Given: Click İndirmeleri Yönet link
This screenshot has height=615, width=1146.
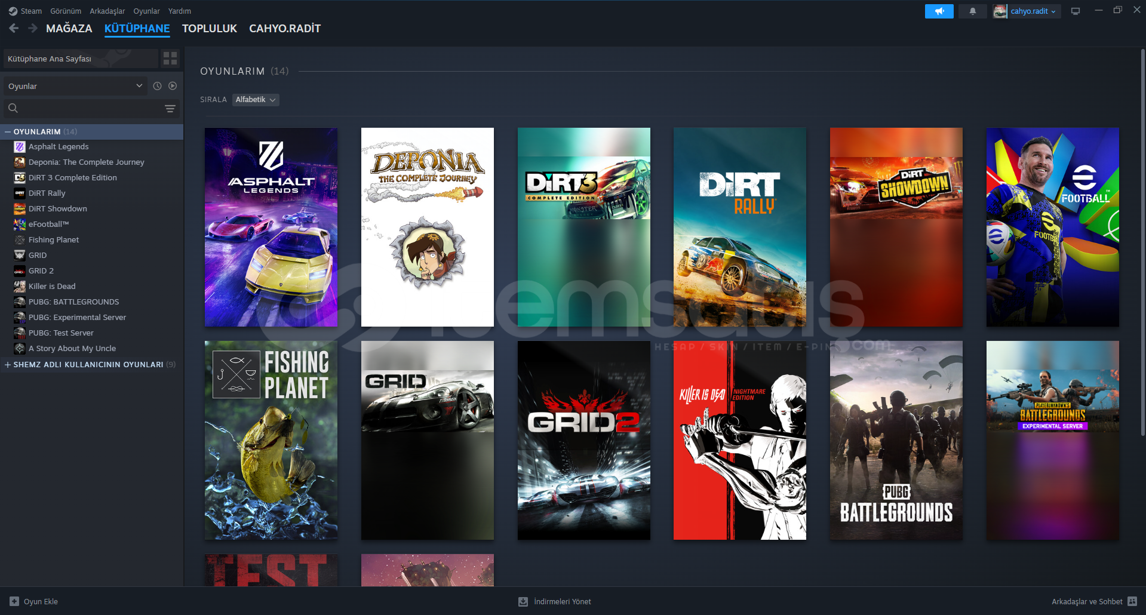Looking at the screenshot, I should pyautogui.click(x=563, y=601).
